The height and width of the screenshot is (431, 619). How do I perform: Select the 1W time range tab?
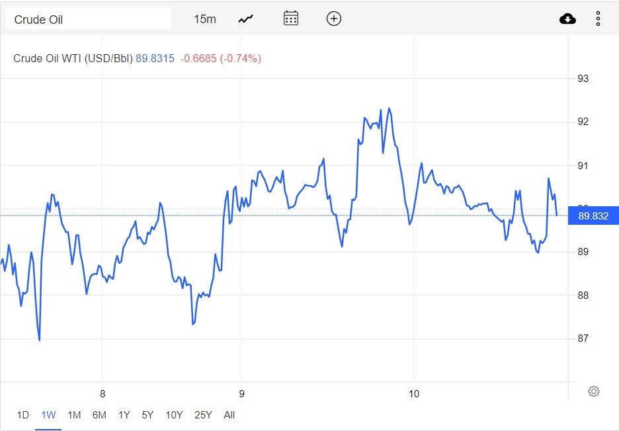coord(48,415)
